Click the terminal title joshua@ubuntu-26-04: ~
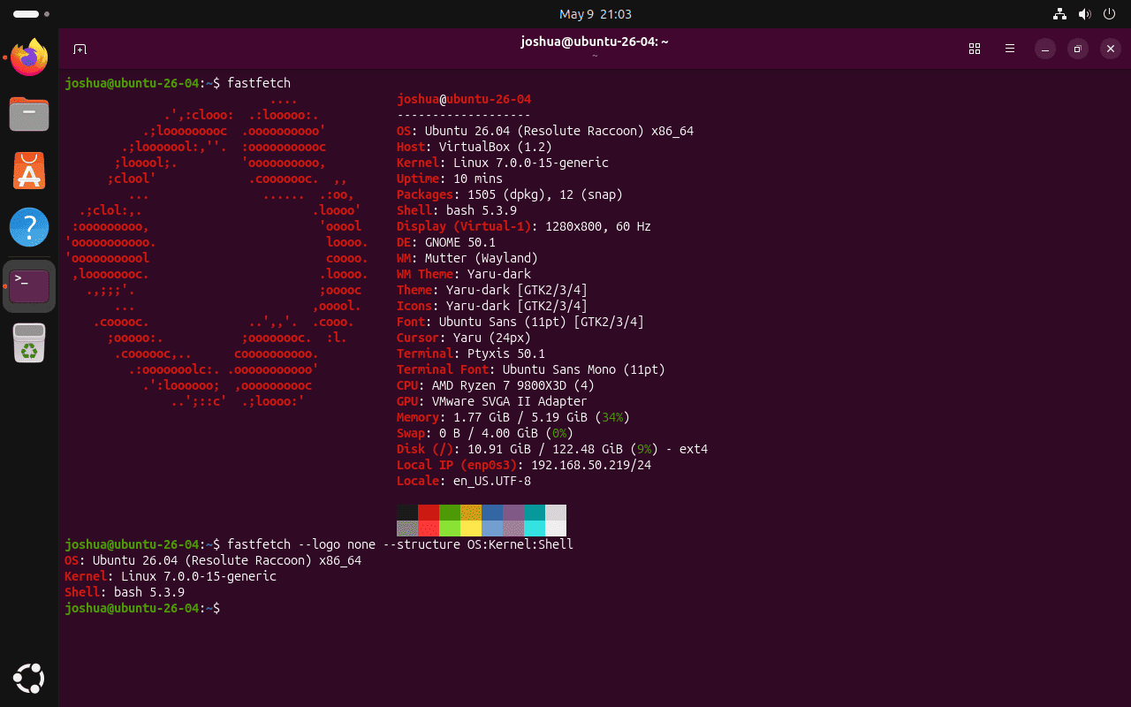This screenshot has width=1131, height=707. click(595, 42)
